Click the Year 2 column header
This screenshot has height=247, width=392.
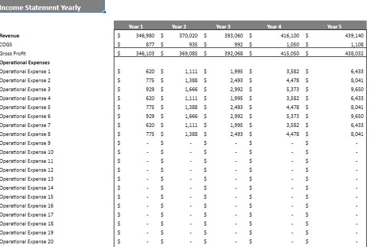tap(179, 26)
